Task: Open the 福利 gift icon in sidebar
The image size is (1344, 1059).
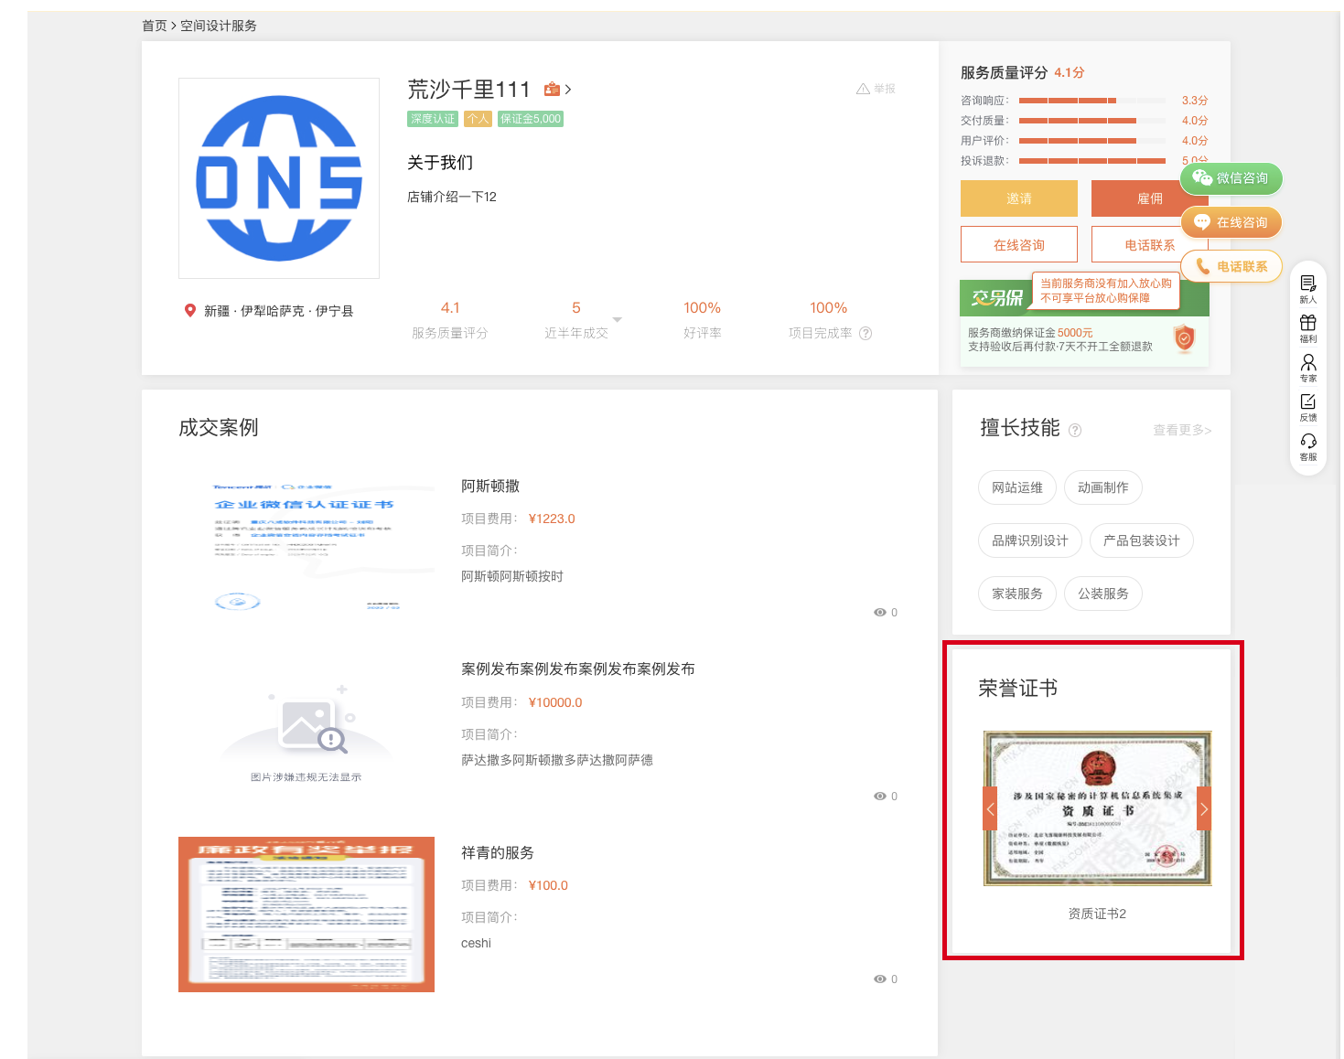Action: (1308, 325)
